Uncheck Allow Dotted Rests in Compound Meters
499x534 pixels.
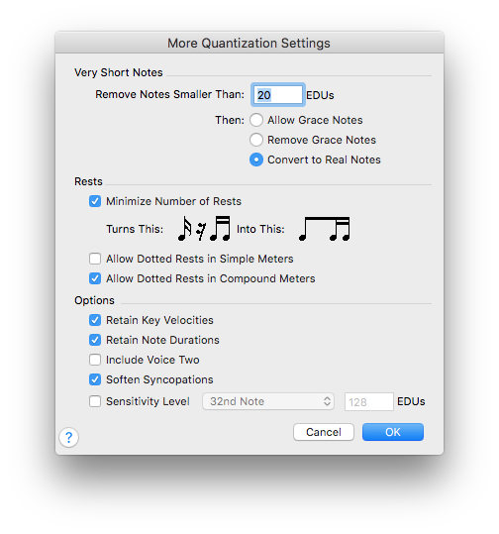[x=95, y=278]
